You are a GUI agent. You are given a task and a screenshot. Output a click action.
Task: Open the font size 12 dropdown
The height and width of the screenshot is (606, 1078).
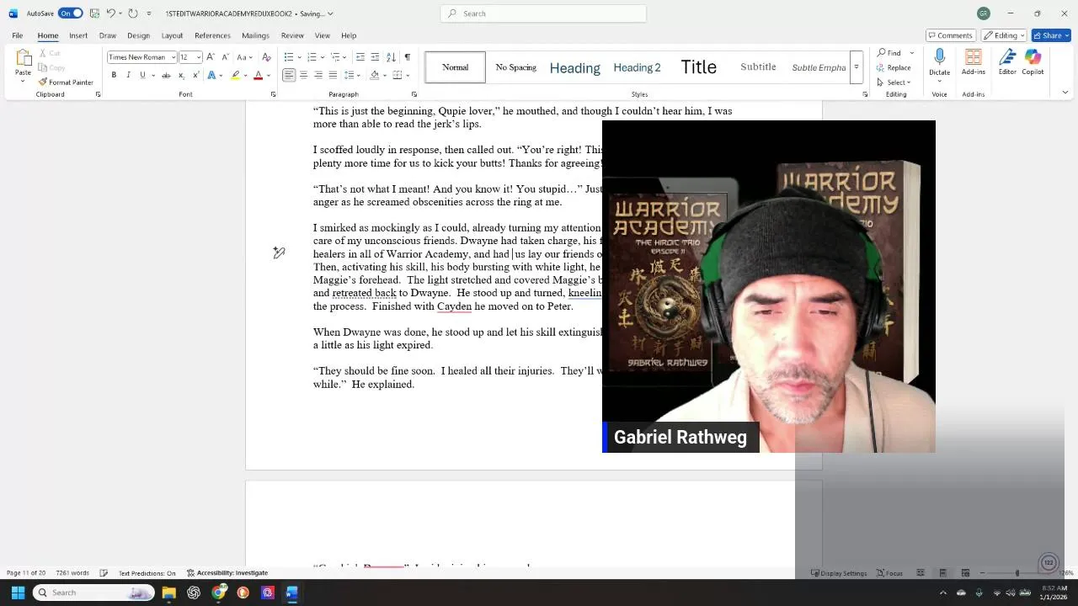click(199, 57)
